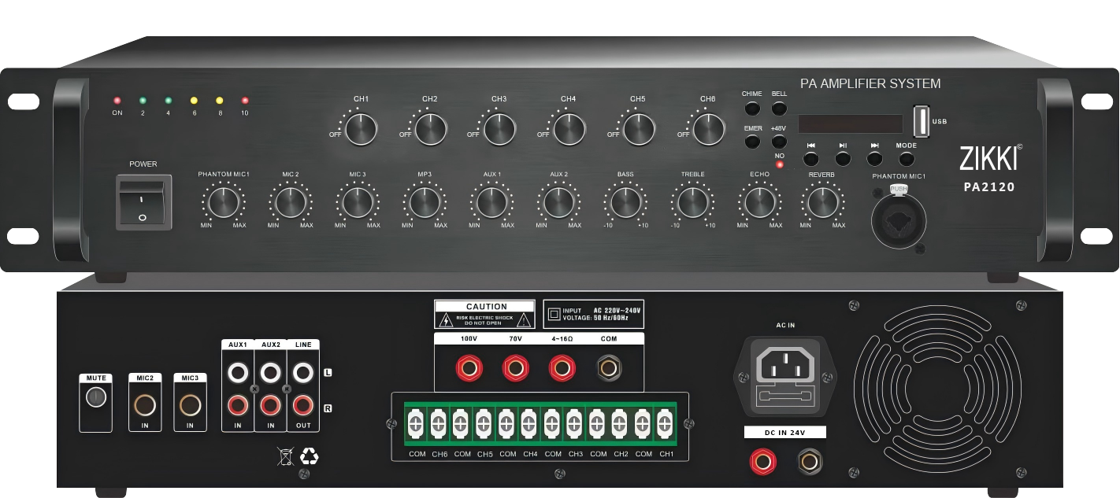This screenshot has height=498, width=1120.
Task: Select the 4~16Ω red binding post
Action: [561, 367]
